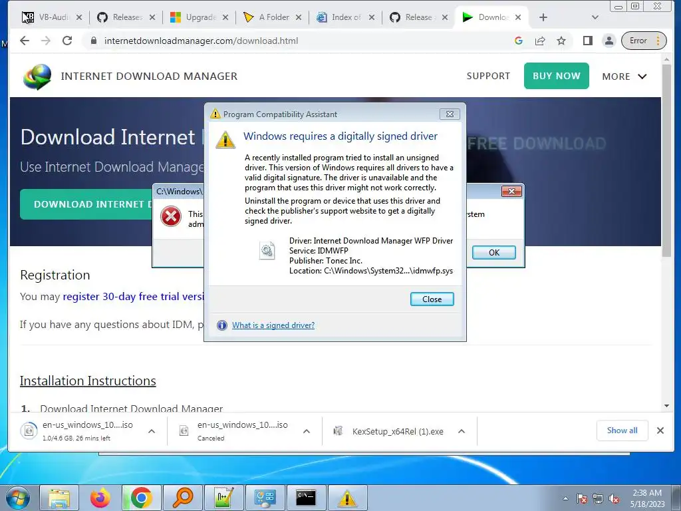
Task: Close the Index of tab
Action: (x=372, y=17)
